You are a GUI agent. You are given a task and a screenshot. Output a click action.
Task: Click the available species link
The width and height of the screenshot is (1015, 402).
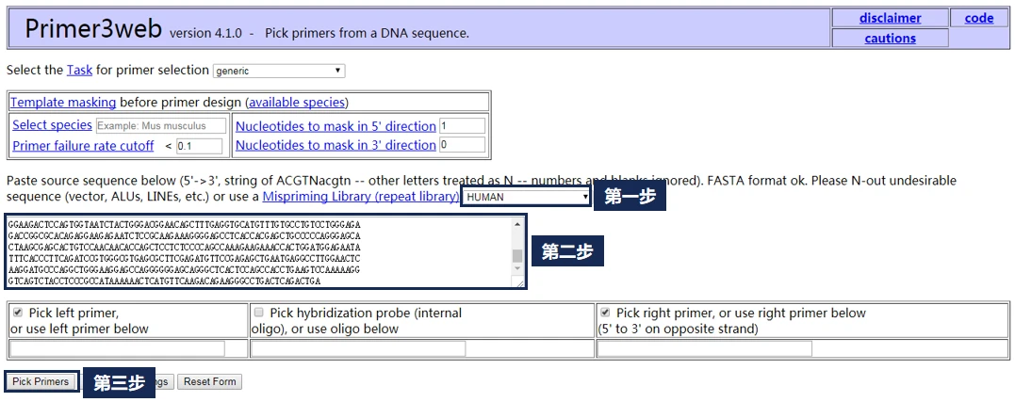pos(297,102)
